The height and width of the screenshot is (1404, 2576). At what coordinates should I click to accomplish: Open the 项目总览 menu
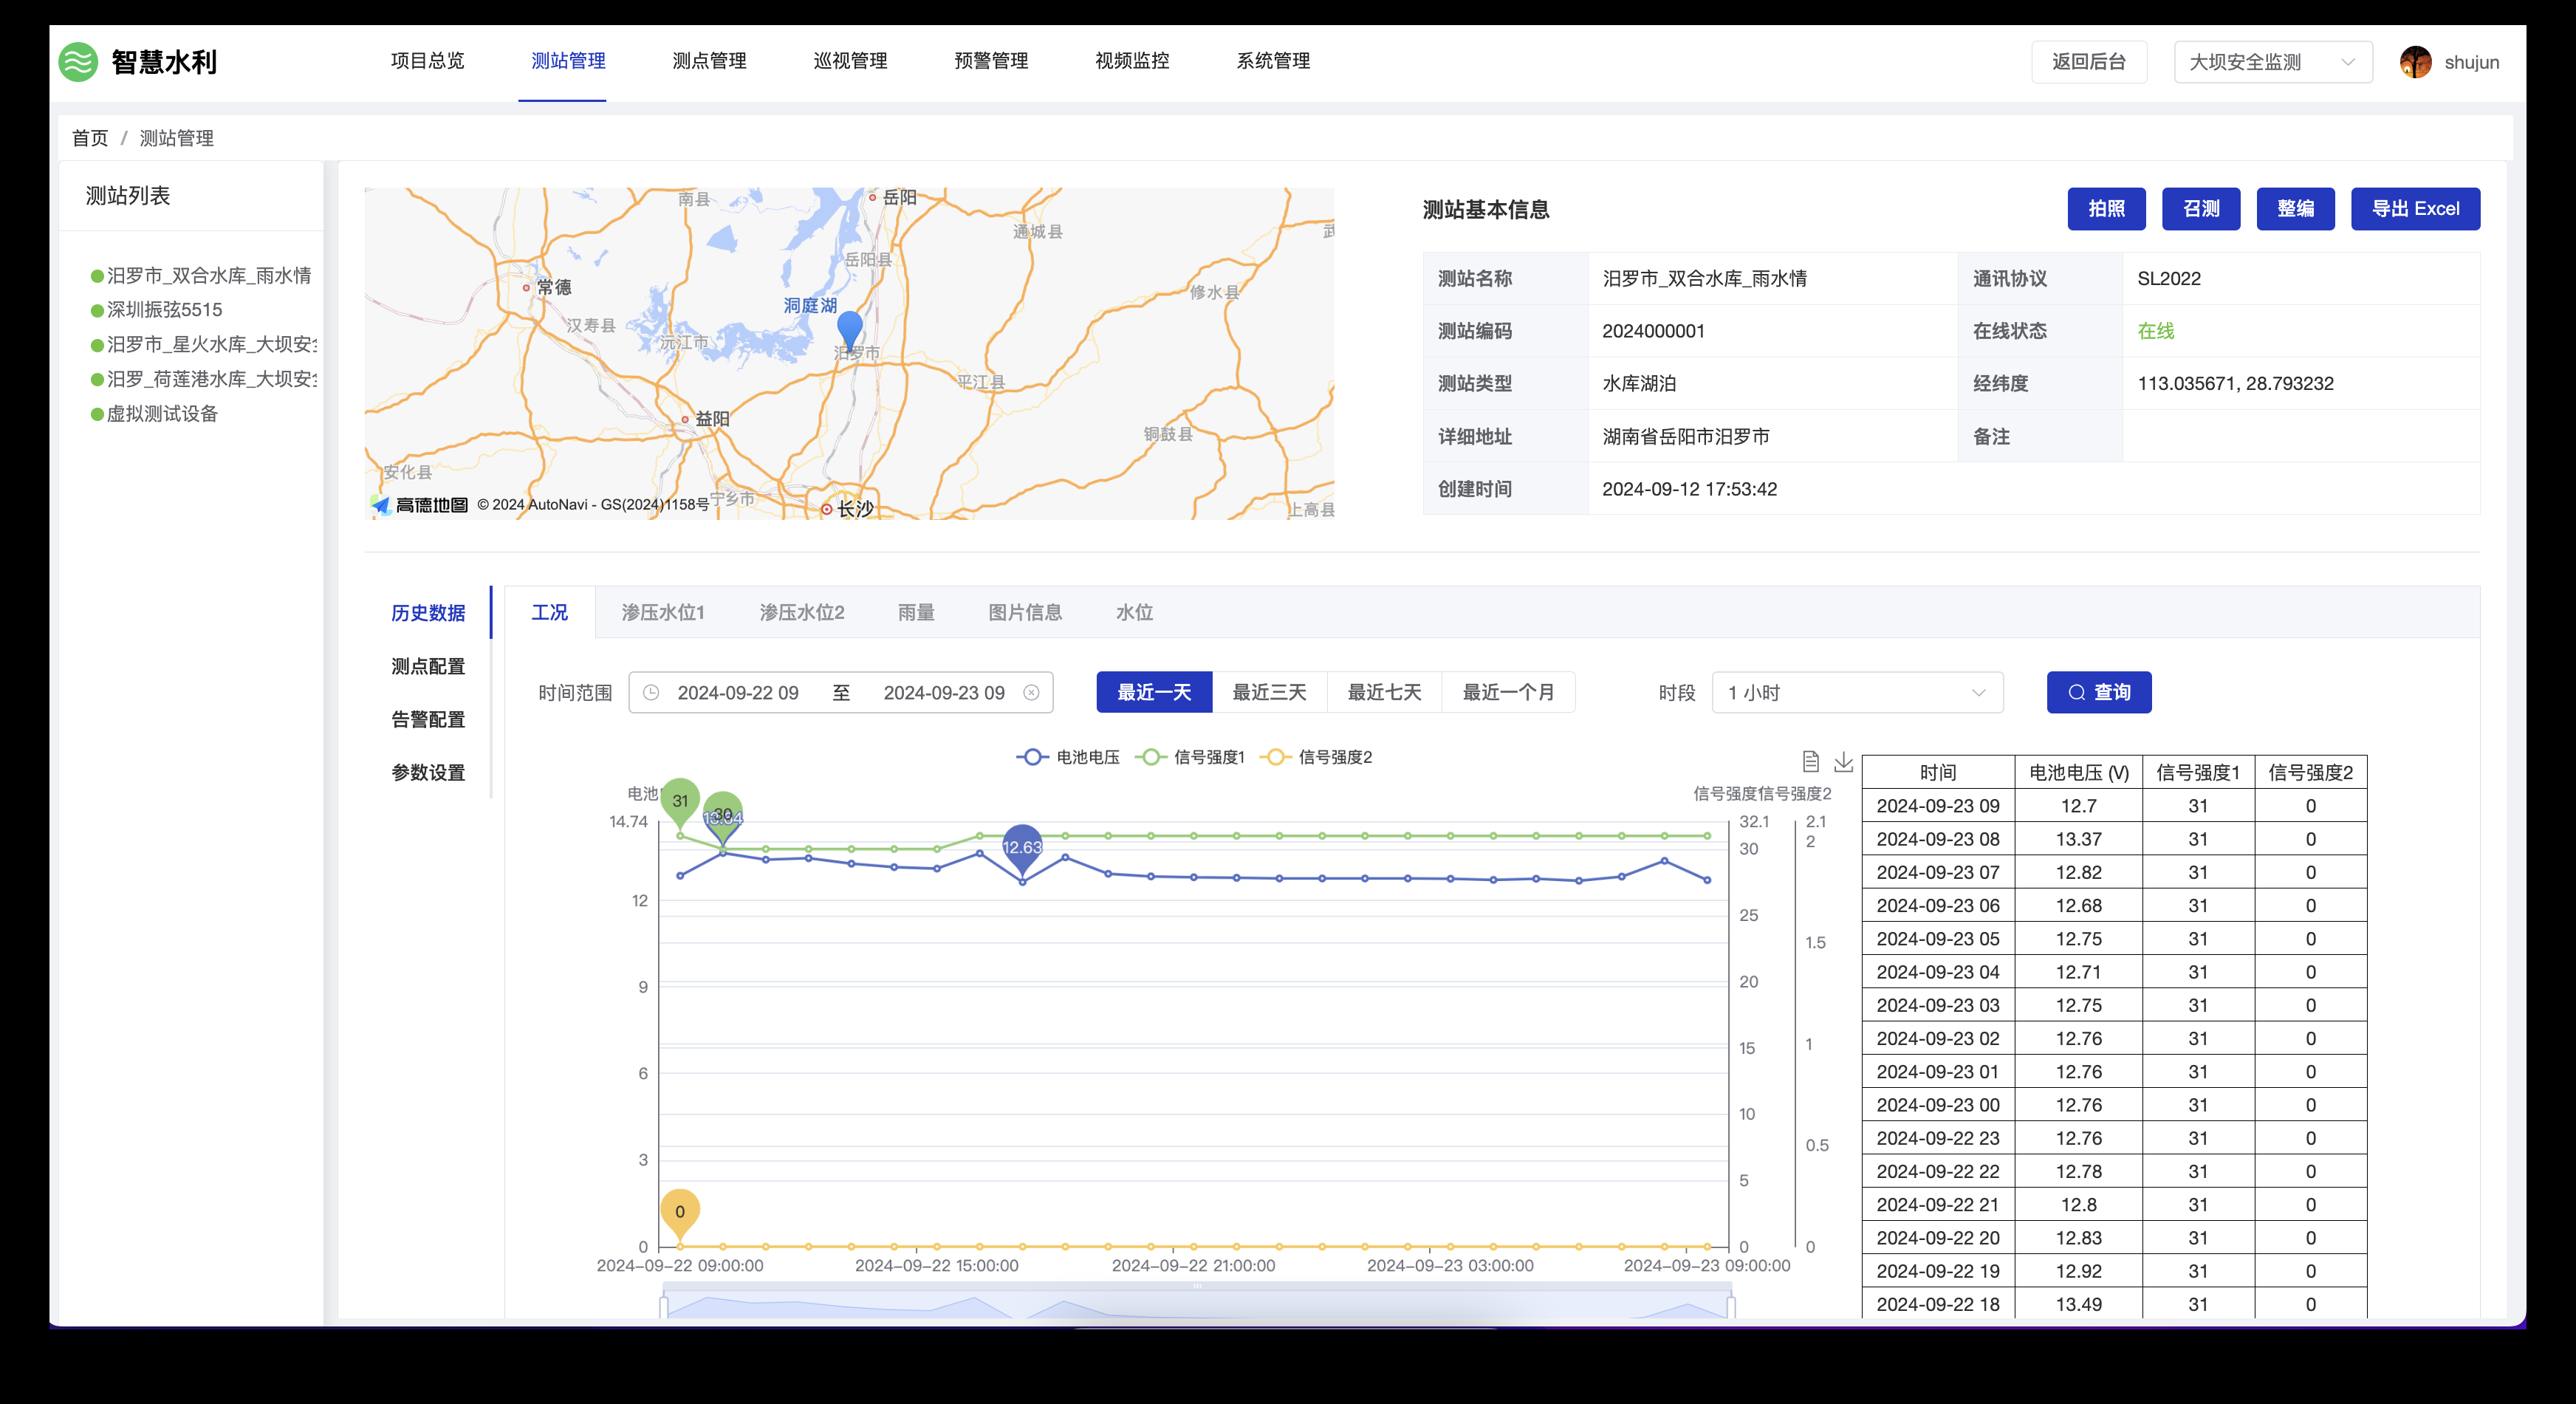[427, 61]
